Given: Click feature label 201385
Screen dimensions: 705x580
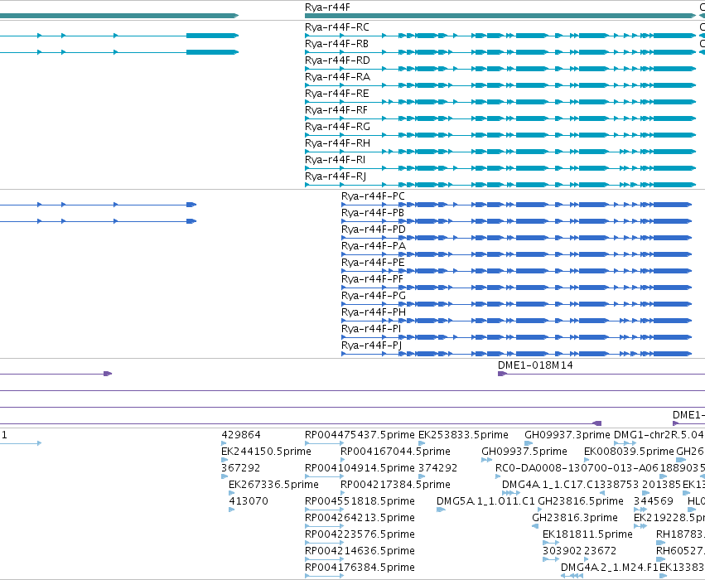Looking at the screenshot, I should coord(661,486).
